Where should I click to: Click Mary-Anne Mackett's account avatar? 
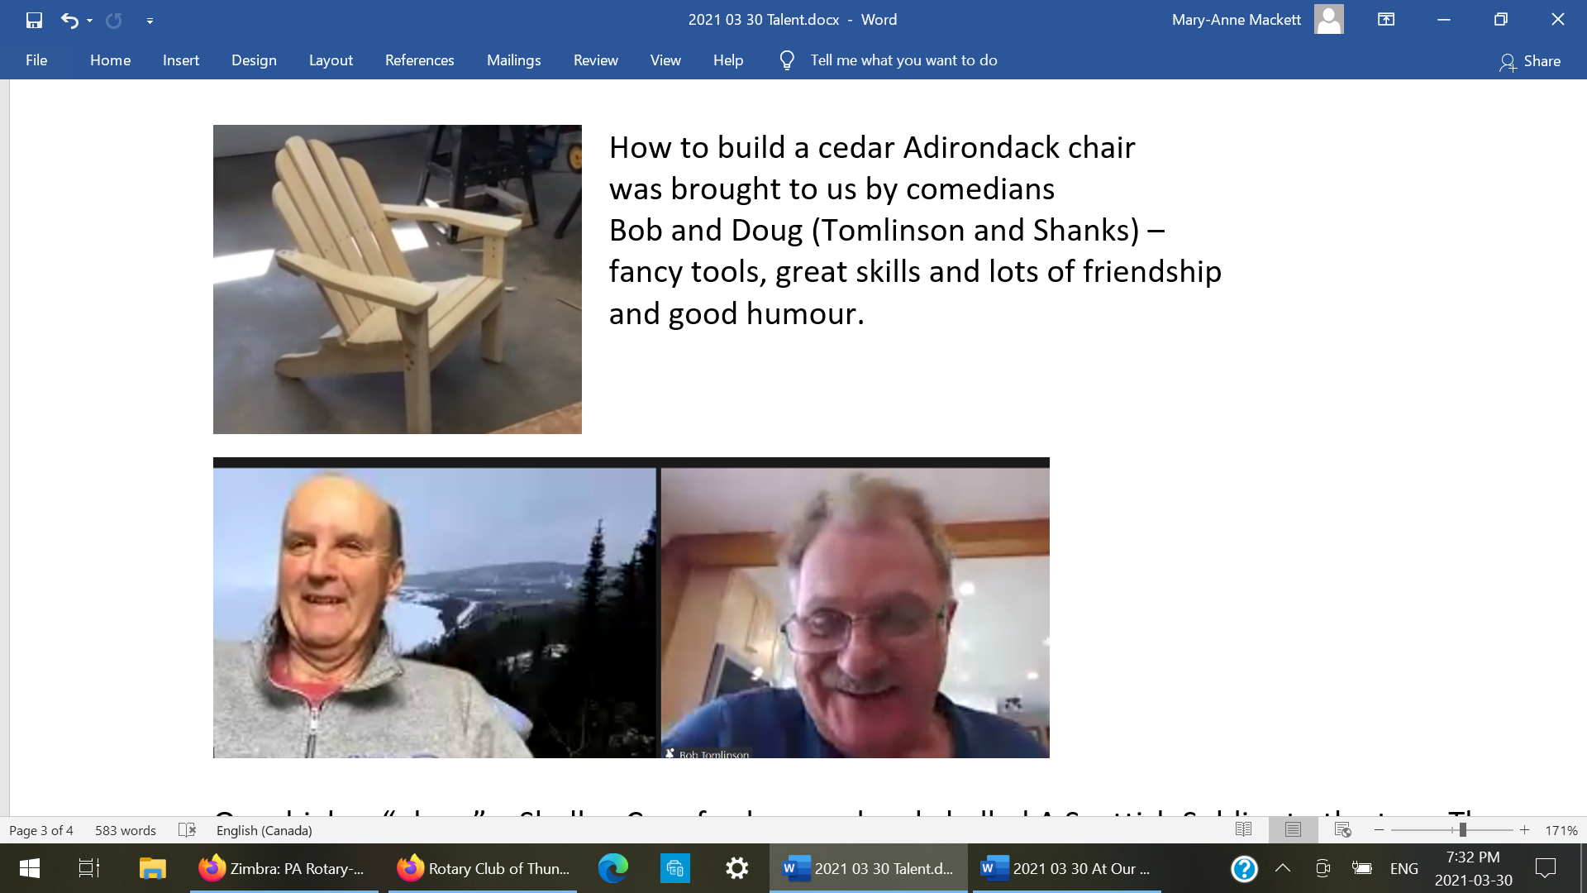pos(1328,19)
